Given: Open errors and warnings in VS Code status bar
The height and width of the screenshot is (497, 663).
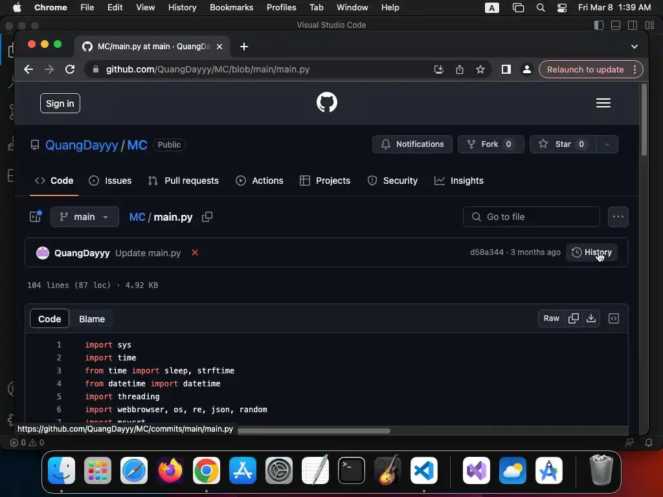Looking at the screenshot, I should click(27, 443).
